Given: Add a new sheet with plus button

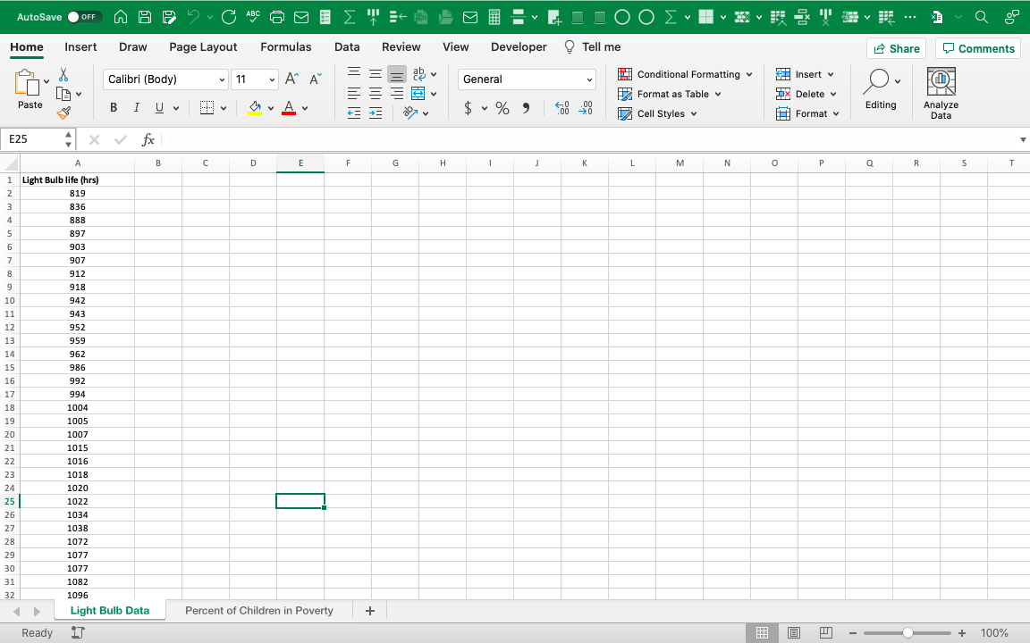Looking at the screenshot, I should tap(370, 611).
